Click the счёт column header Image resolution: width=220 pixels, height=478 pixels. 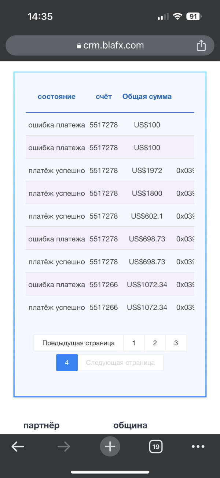click(x=103, y=97)
